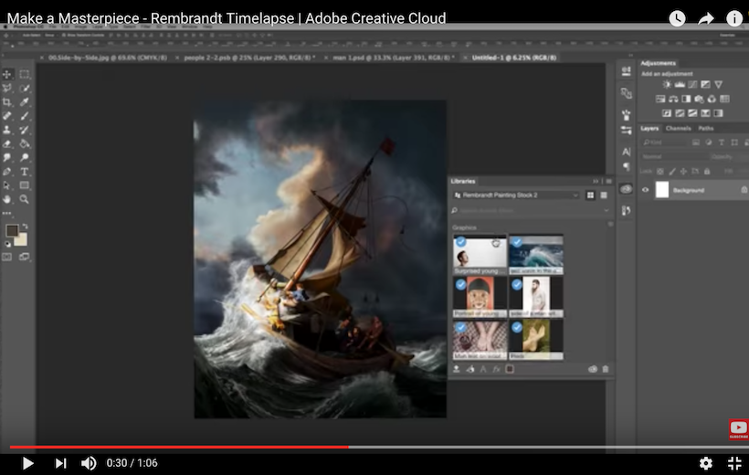Screen dimensions: 749x475
Task: Select the Paint Bucket tool
Action: pos(25,143)
